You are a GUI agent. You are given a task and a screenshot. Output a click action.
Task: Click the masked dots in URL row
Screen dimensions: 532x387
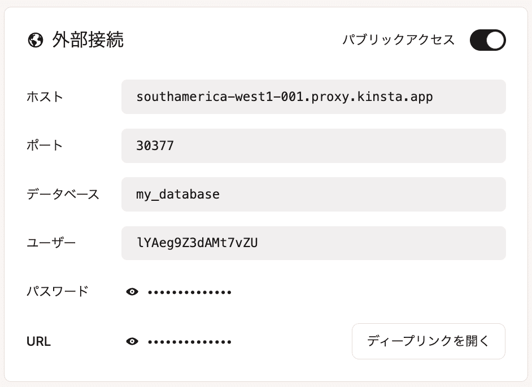pyautogui.click(x=190, y=342)
